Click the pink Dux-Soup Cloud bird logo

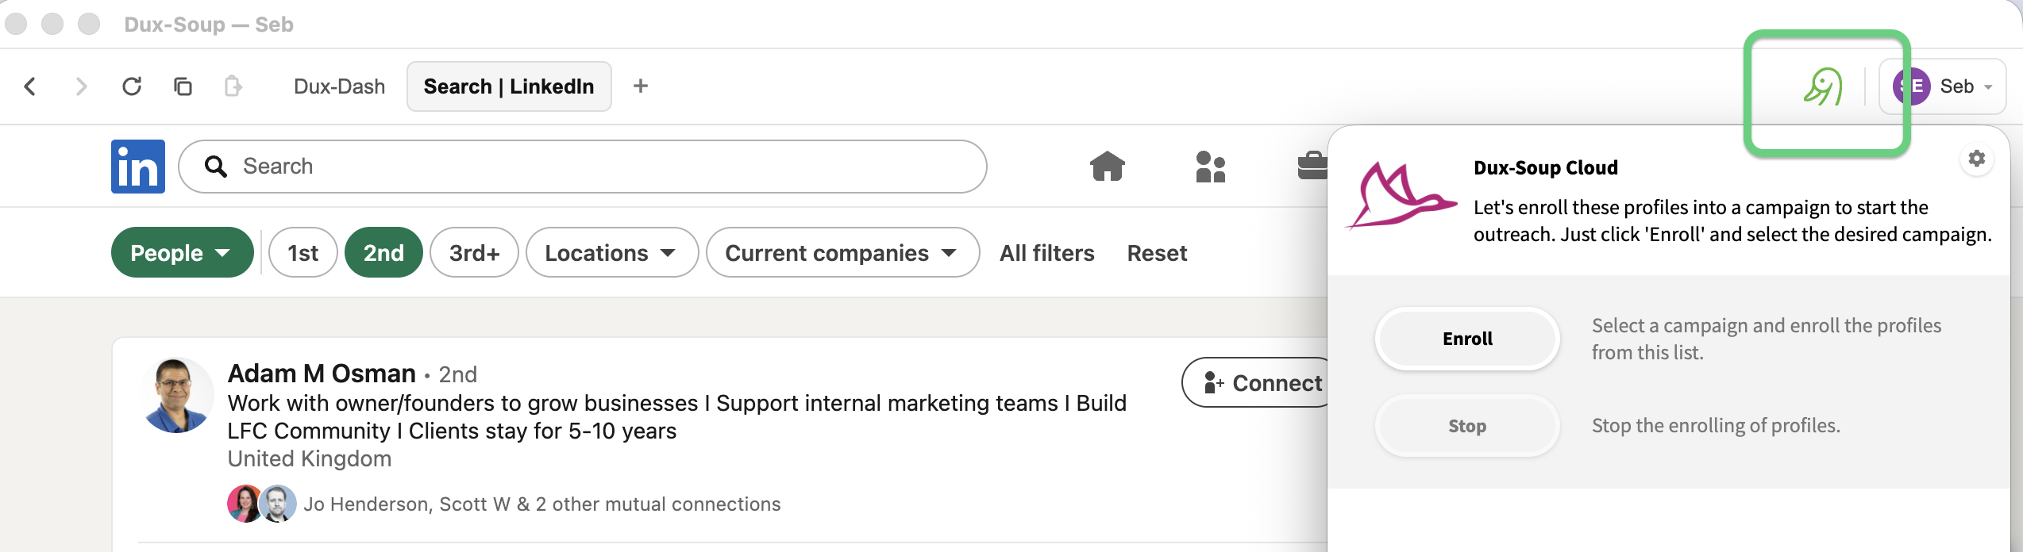point(1402,195)
